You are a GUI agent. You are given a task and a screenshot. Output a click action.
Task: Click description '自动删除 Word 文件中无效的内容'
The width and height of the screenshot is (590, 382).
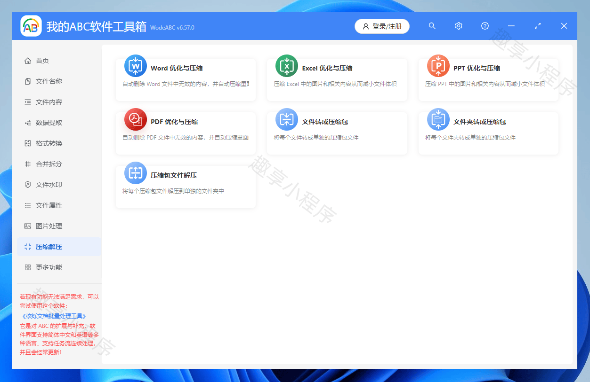pos(186,84)
